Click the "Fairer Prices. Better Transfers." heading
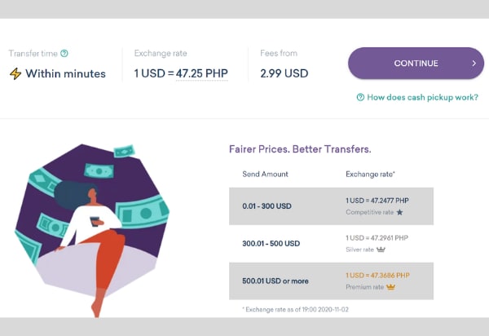Image resolution: width=489 pixels, height=336 pixels. [x=300, y=149]
